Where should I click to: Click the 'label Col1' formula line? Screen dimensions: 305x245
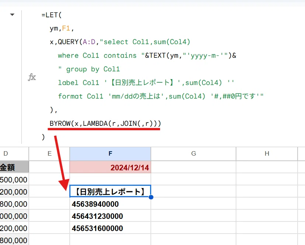(x=146, y=83)
